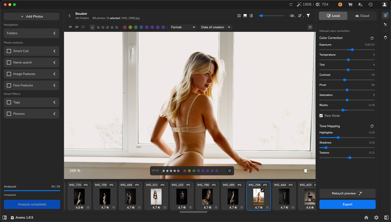Reset Color Correction settings
391x222 pixels.
(x=372, y=38)
